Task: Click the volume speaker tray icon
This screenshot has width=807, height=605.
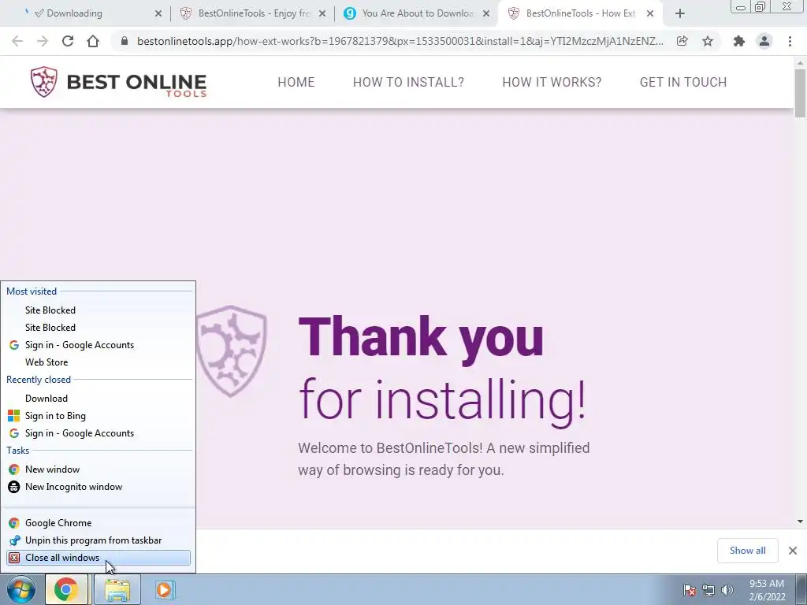Action: tap(727, 590)
